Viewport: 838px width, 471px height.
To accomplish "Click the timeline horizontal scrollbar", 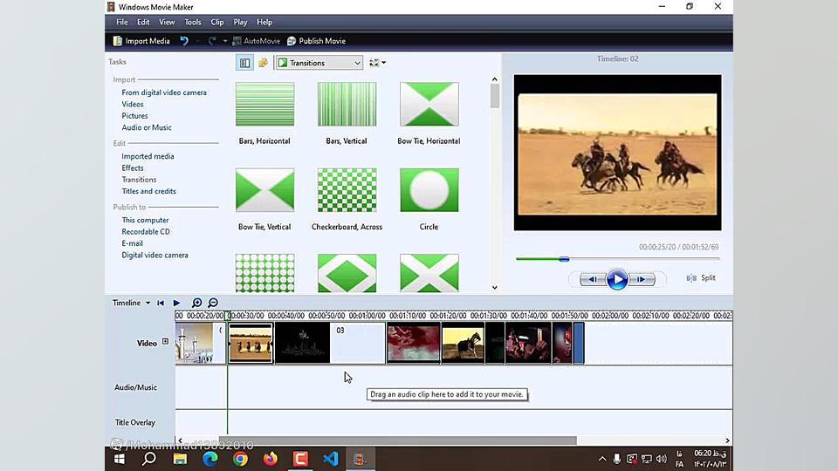I will tap(398, 440).
